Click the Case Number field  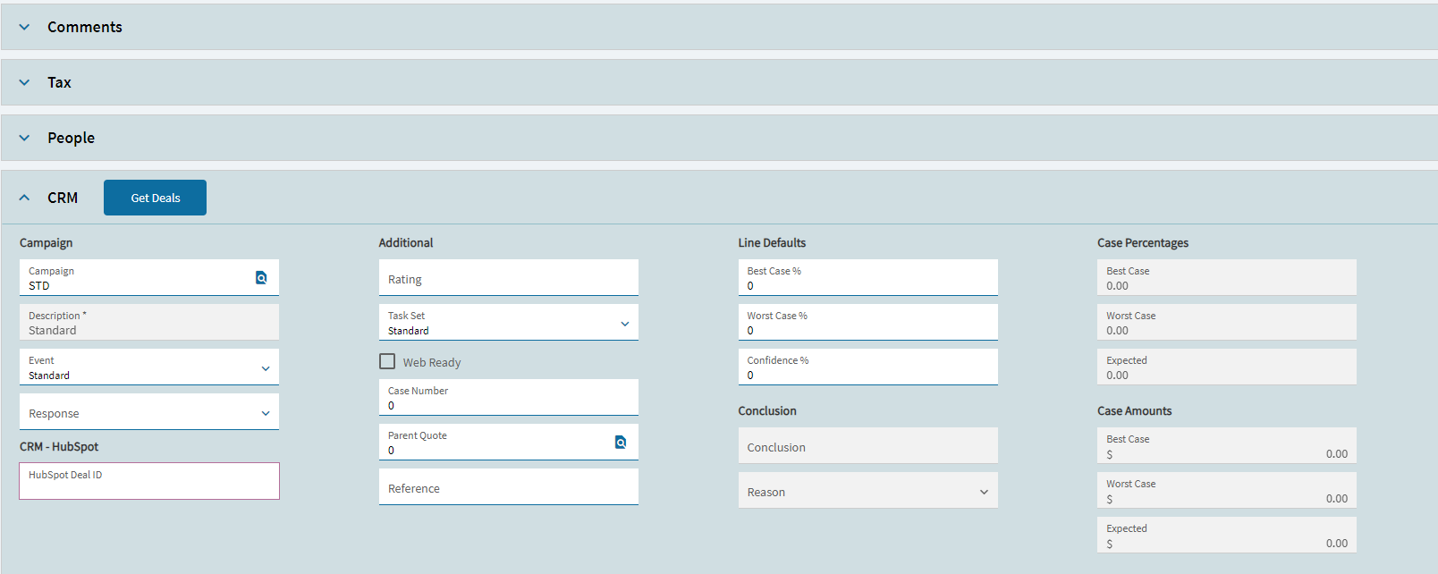click(509, 398)
